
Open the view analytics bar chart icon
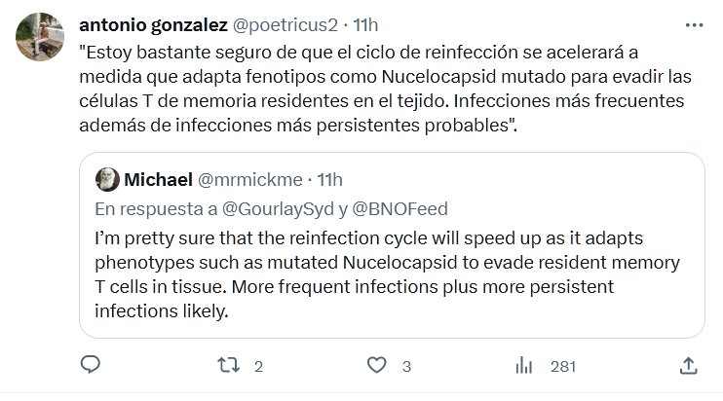tap(523, 366)
